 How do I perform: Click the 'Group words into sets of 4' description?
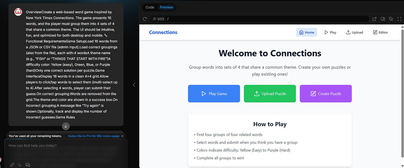click(270, 71)
